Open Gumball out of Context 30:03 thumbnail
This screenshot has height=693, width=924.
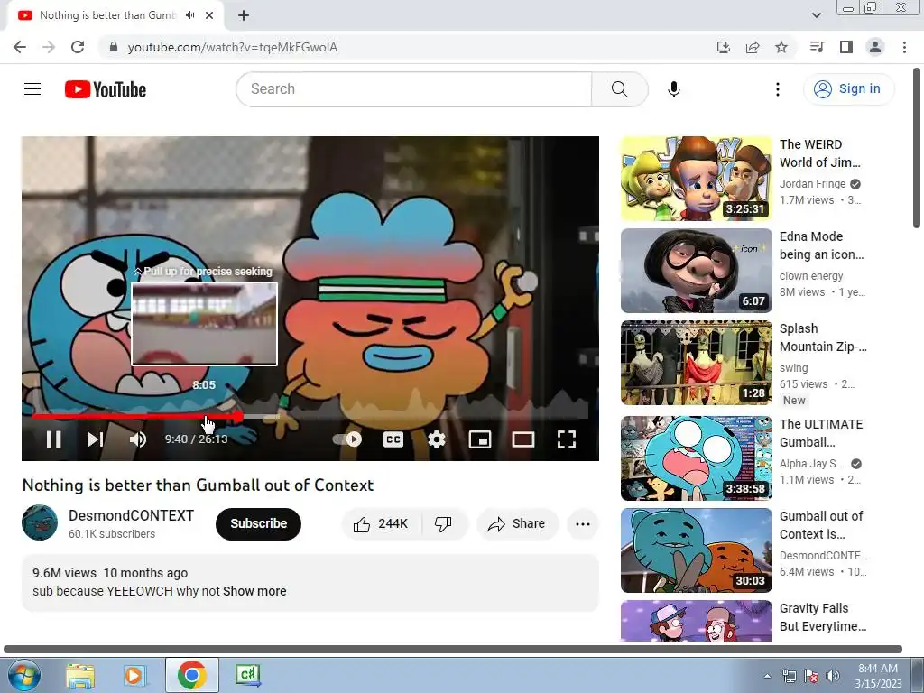click(696, 550)
